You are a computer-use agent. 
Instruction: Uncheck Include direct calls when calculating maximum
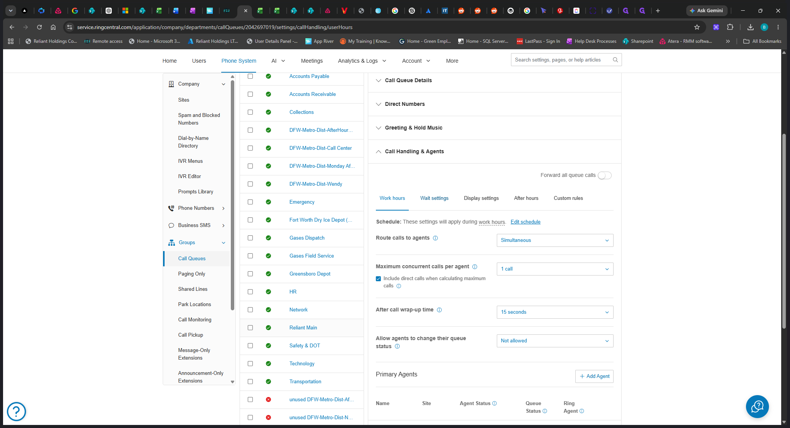point(379,279)
